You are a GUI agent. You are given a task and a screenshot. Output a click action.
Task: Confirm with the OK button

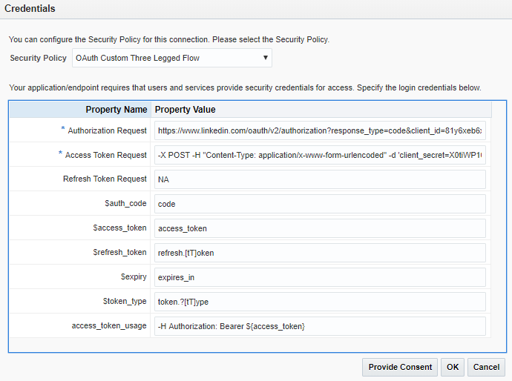tap(452, 367)
